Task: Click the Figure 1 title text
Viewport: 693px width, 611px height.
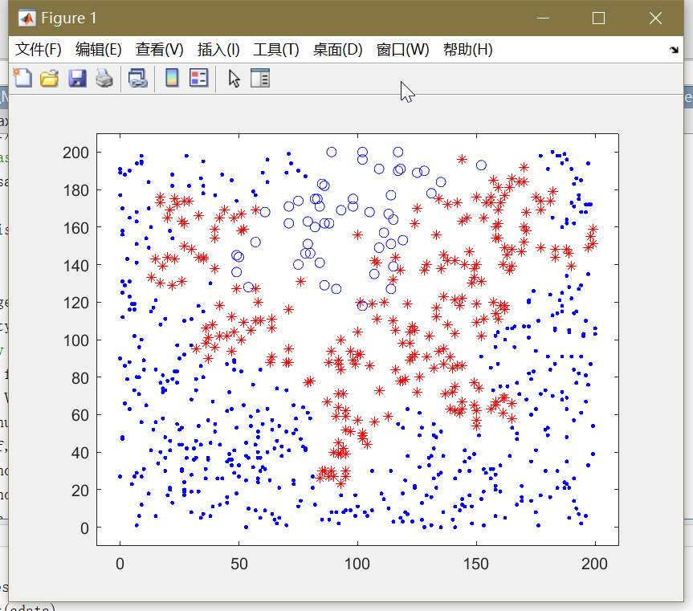Action: (x=69, y=18)
